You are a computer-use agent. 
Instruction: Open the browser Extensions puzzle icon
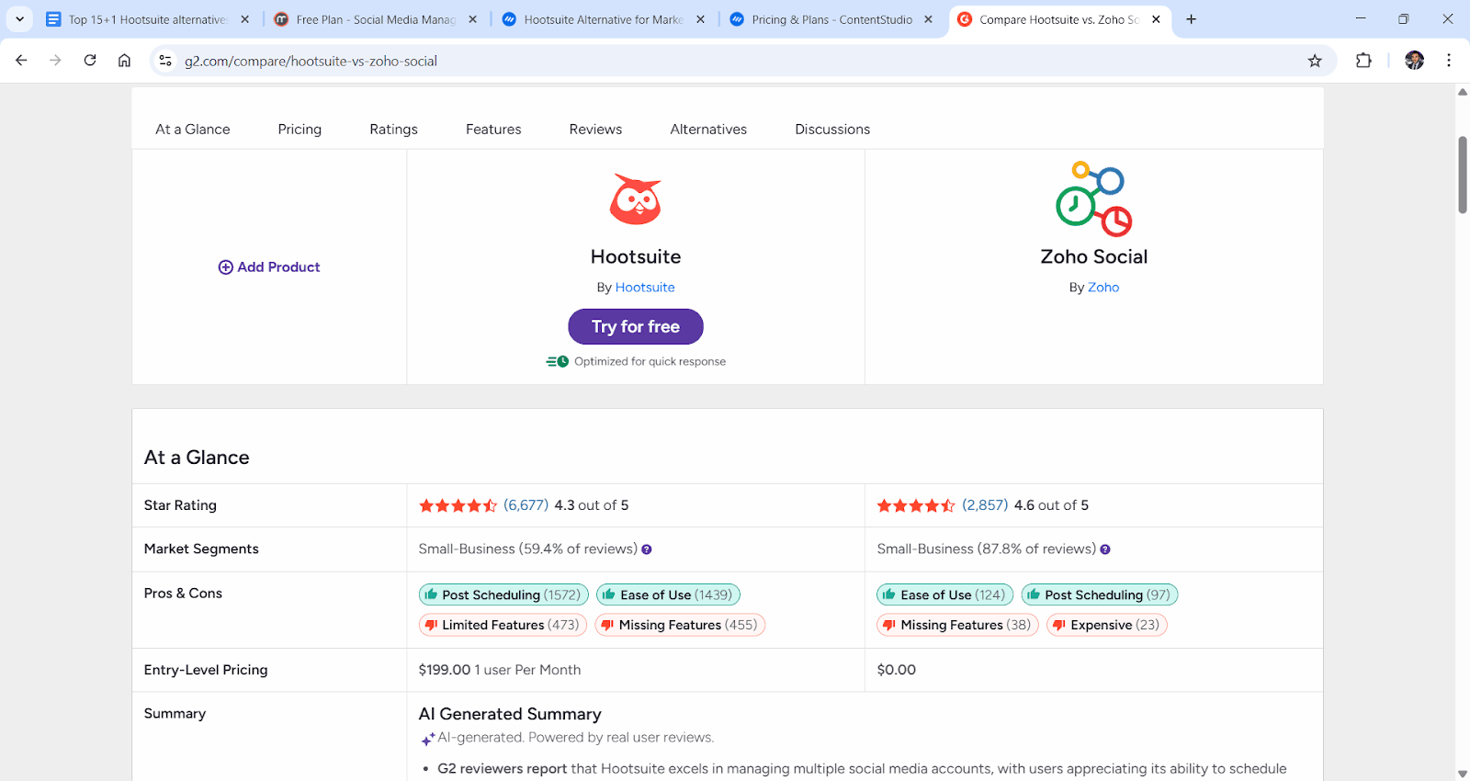[x=1363, y=61]
